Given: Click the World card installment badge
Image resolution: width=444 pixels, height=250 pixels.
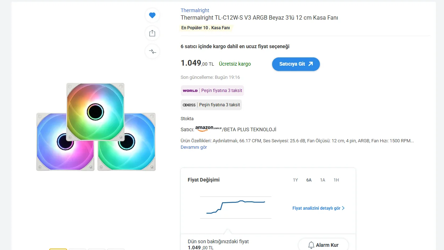Looking at the screenshot, I should click(212, 91).
